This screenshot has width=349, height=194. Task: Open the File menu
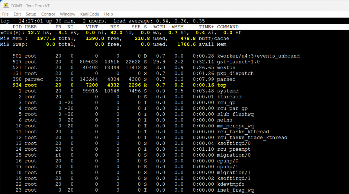pyautogui.click(x=5, y=14)
